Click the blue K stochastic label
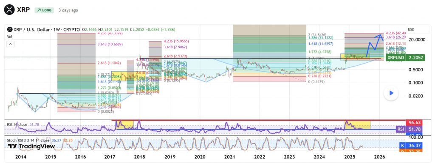 tap(403, 145)
